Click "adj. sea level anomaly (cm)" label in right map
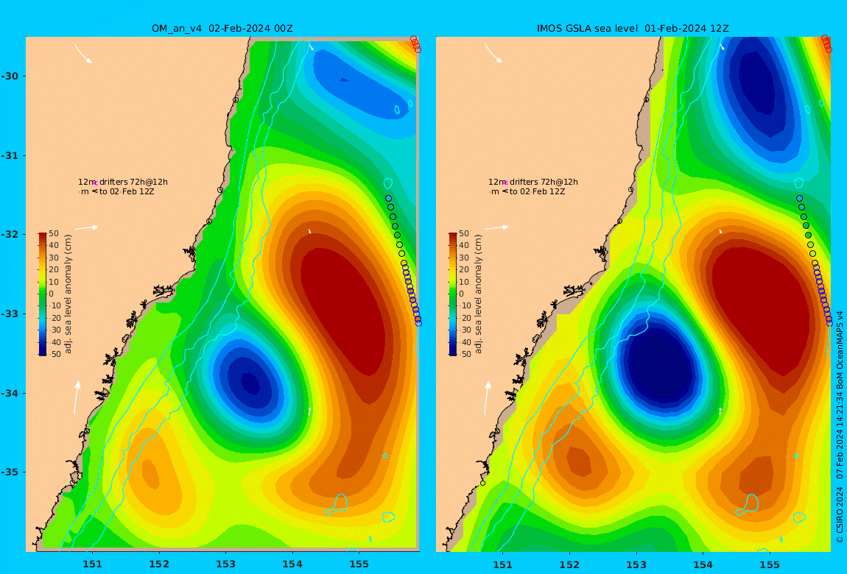 tap(478, 294)
